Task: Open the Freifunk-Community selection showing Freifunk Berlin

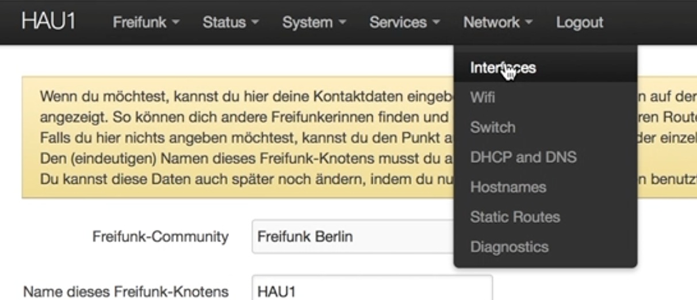Action: coord(352,237)
